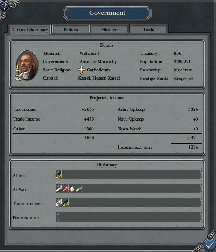Click the Tax Income amount
216x252 pixels.
[88, 109]
